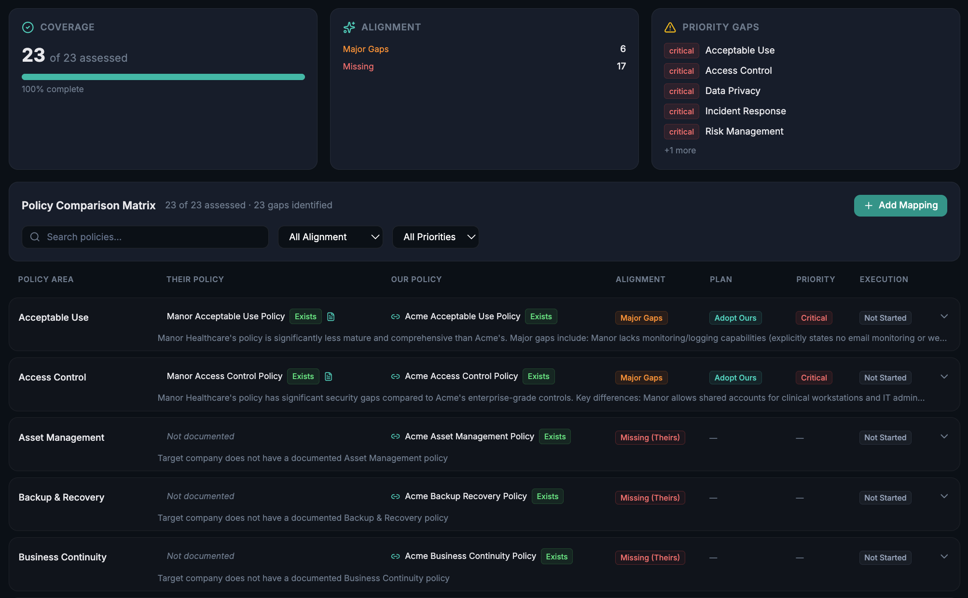Expand the Acceptable Use row chevron
Viewport: 968px width, 598px height.
tap(944, 317)
